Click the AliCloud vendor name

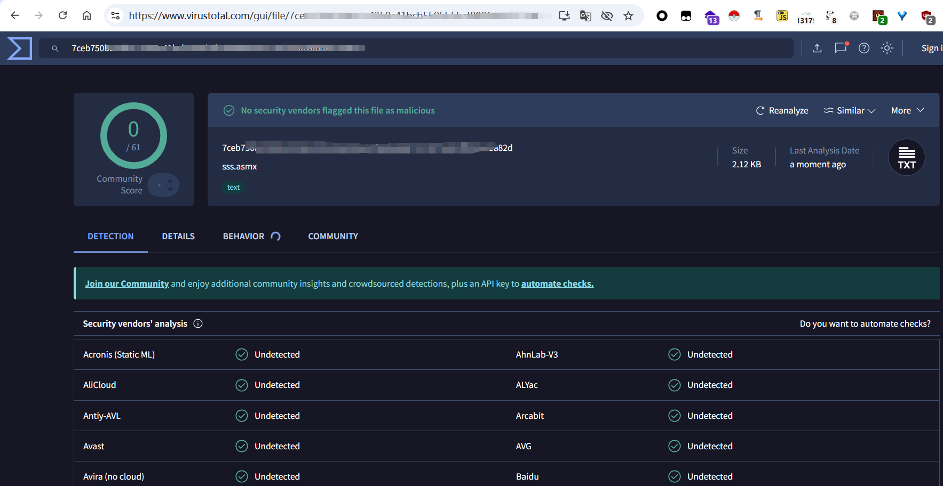coord(99,385)
